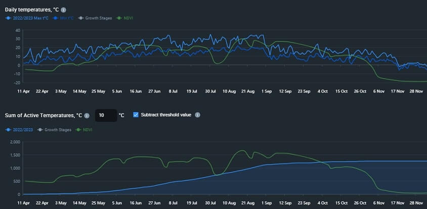Screen dimensions: 427x209
Task: Toggle the Min t°C series visibility
Action: pyautogui.click(x=66, y=18)
